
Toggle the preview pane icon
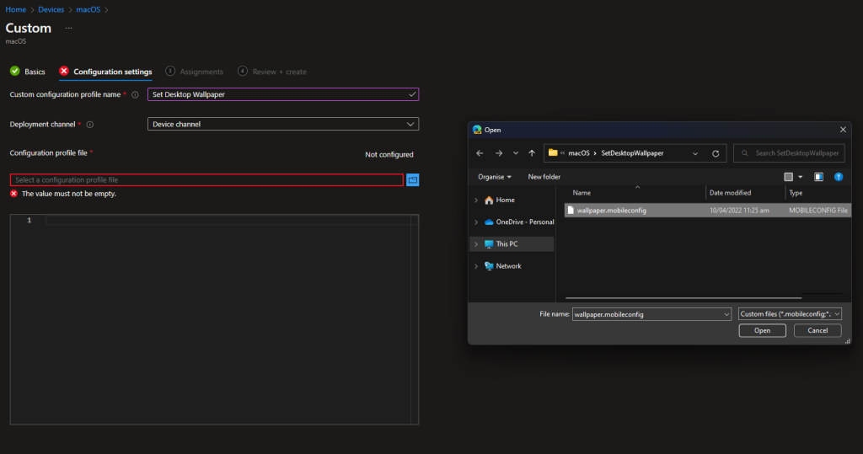(x=818, y=177)
